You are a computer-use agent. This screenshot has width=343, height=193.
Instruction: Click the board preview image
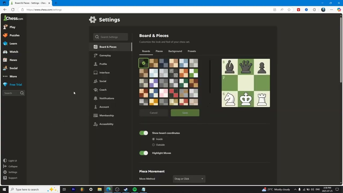click(x=246, y=83)
